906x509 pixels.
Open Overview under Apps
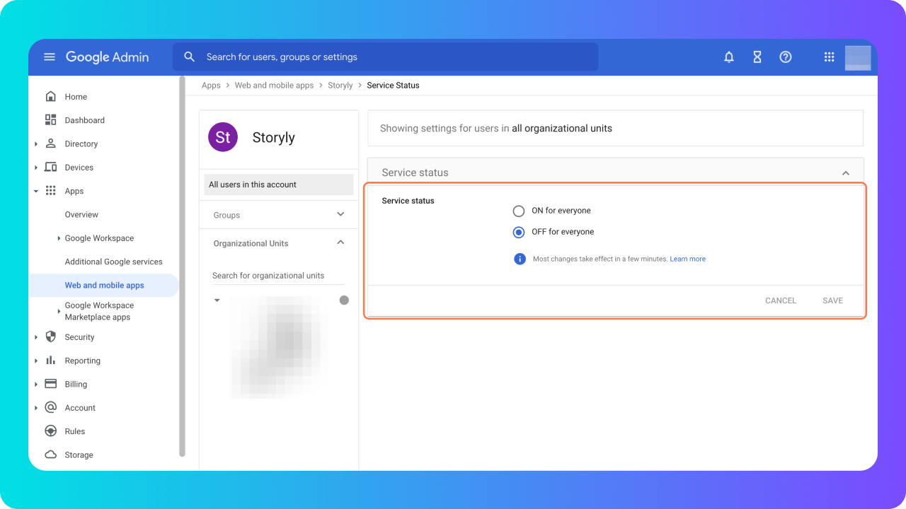[81, 214]
